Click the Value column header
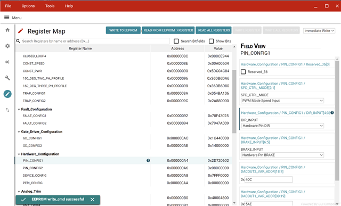Viewport: 341px width, 206px height. tap(218, 48)
